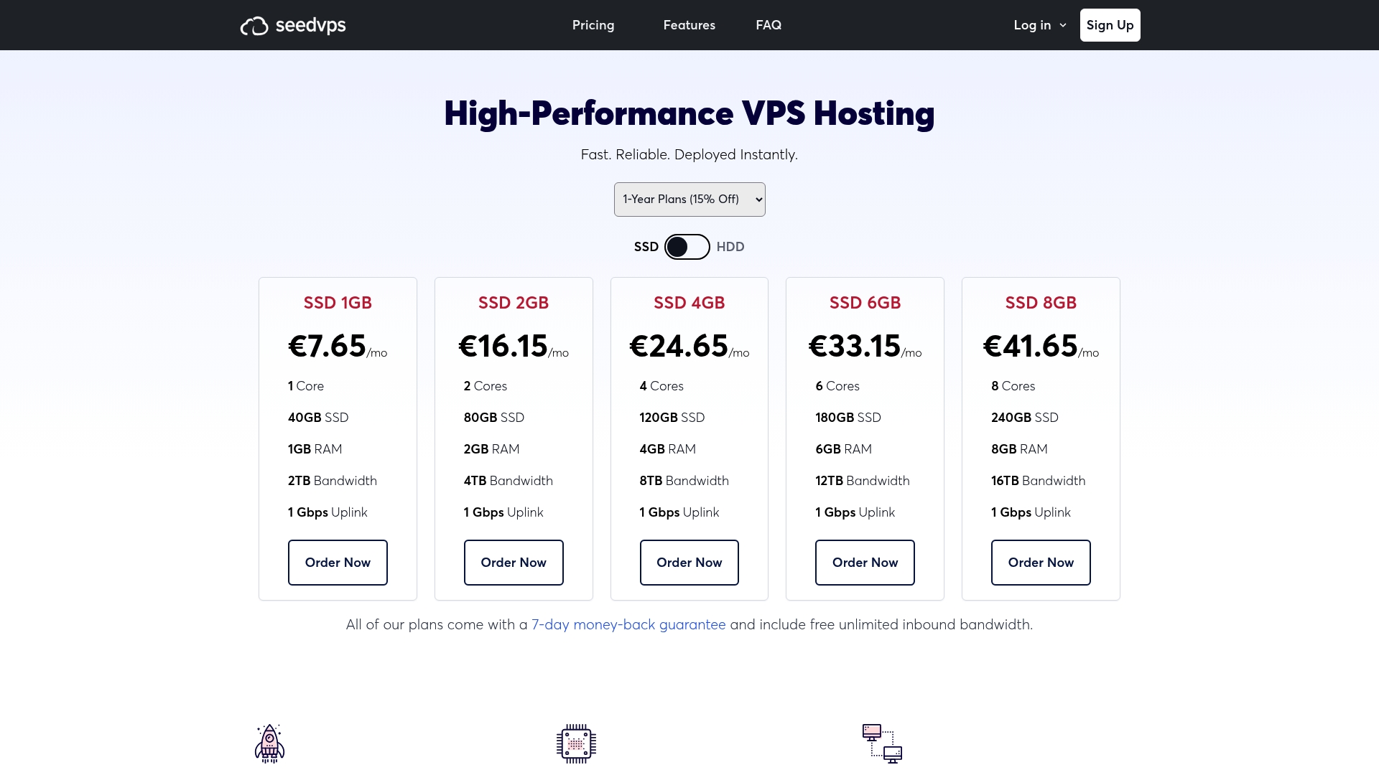
Task: Select the HDD label option
Action: point(730,247)
